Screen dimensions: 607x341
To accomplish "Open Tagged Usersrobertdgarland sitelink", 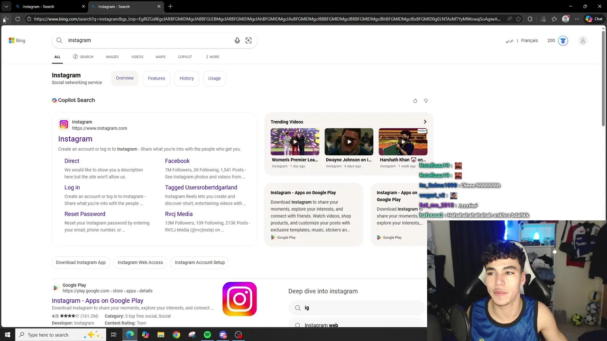I will 201,188.
